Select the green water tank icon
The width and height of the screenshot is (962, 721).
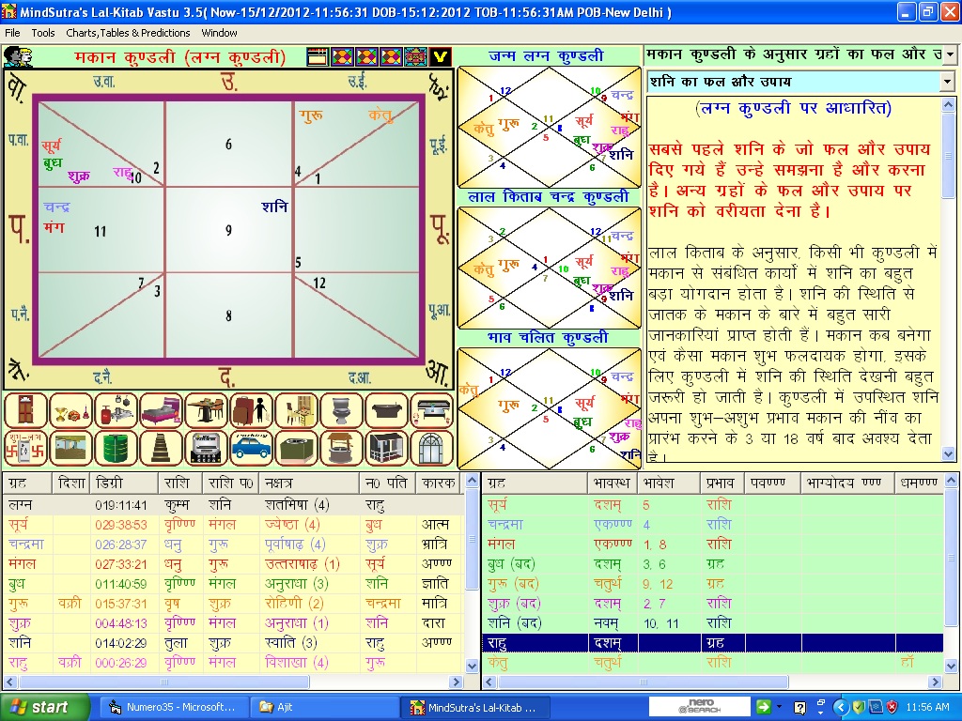pyautogui.click(x=116, y=448)
